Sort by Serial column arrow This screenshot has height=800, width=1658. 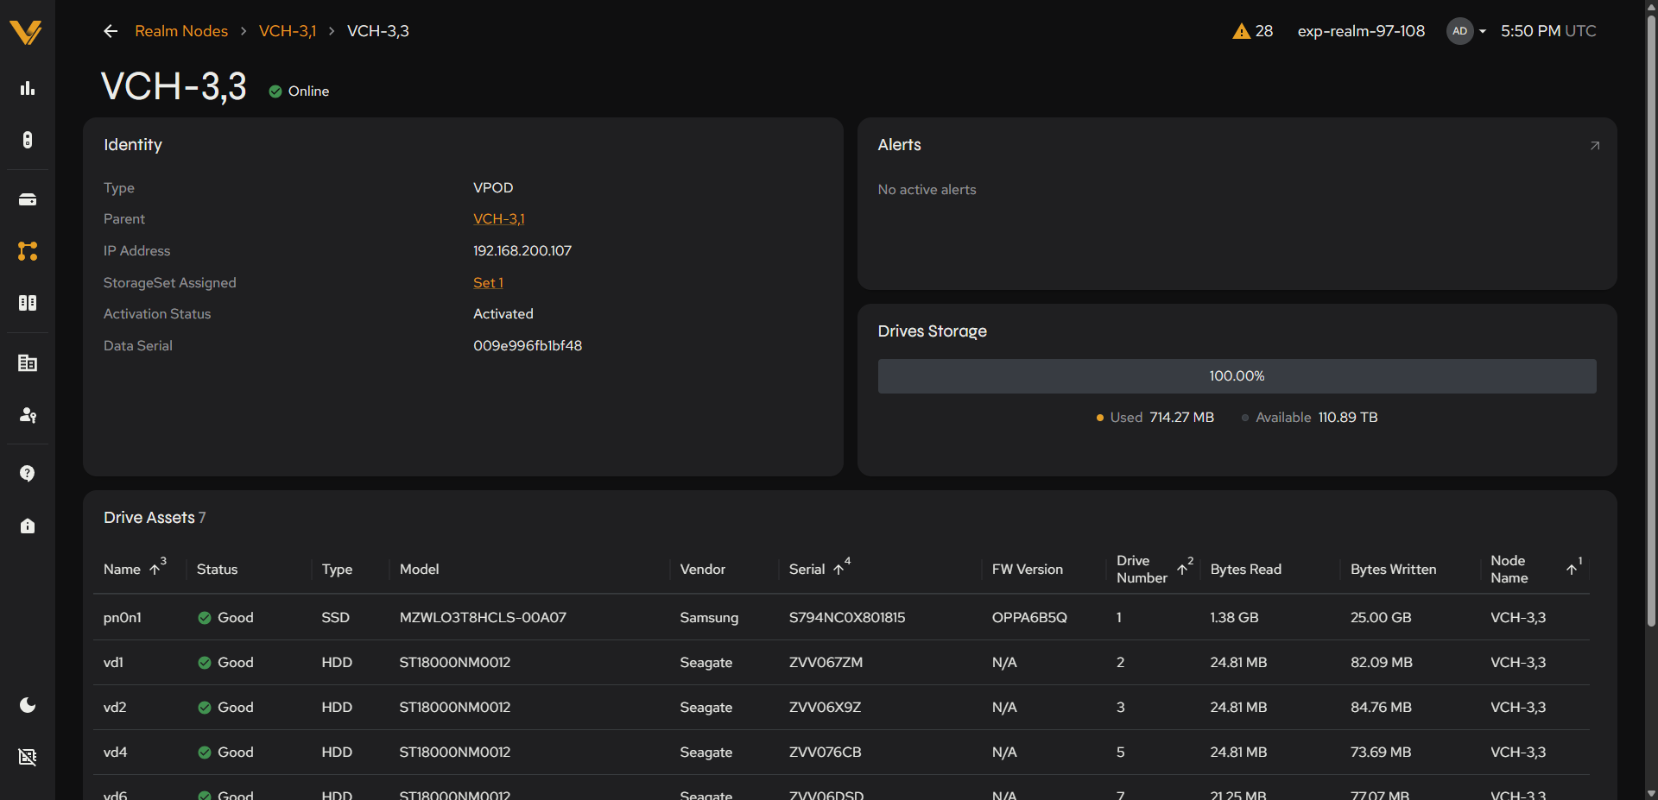(838, 570)
